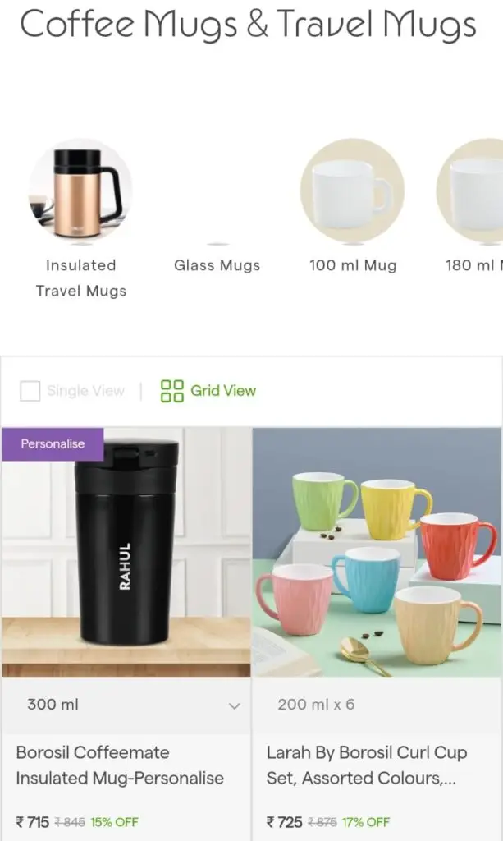Tap the purple Personalise badge
Viewport: 503px width, 841px height.
pos(53,444)
